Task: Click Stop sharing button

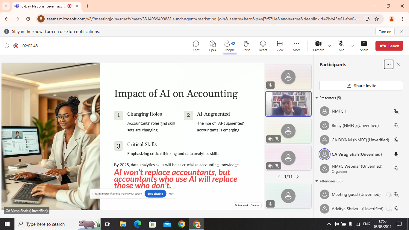Action: pos(155,194)
